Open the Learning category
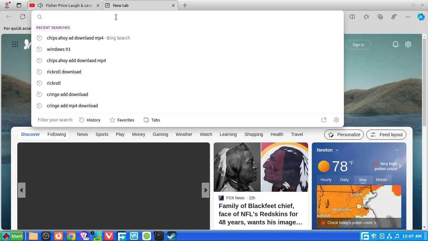The width and height of the screenshot is (428, 241). 228,134
